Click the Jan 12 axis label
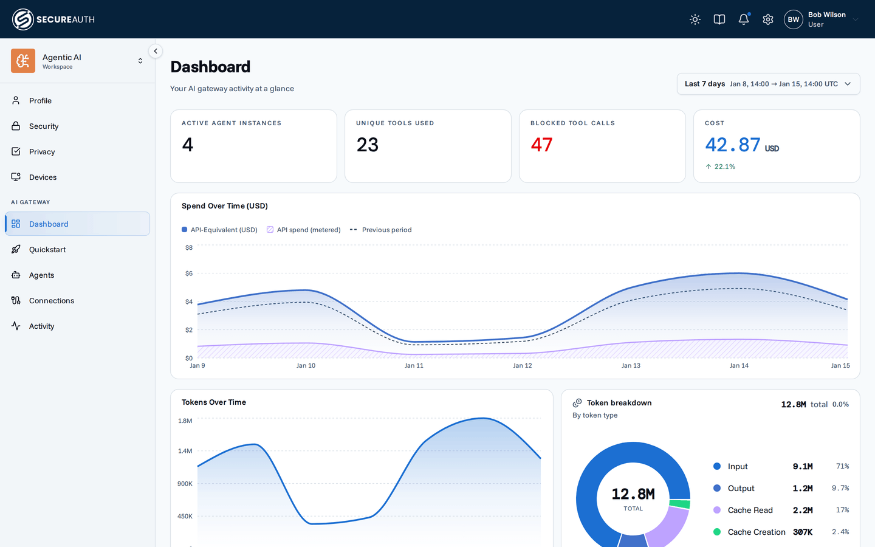Screen dimensions: 875x547 click(523, 365)
